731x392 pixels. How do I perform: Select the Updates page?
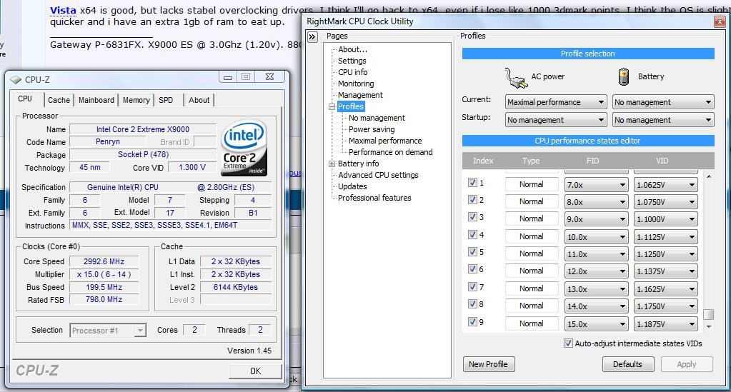point(352,186)
